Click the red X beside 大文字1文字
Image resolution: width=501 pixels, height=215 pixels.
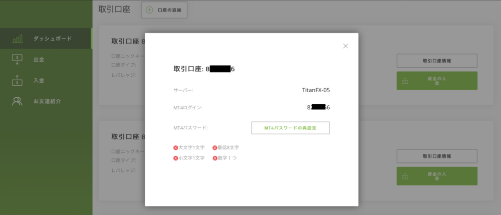click(176, 148)
